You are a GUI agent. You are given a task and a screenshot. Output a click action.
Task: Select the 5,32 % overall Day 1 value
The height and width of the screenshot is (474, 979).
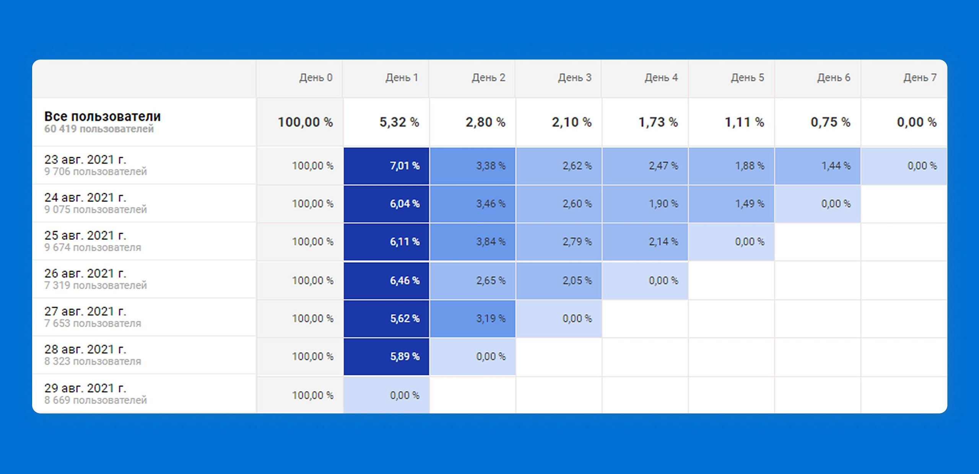(399, 122)
